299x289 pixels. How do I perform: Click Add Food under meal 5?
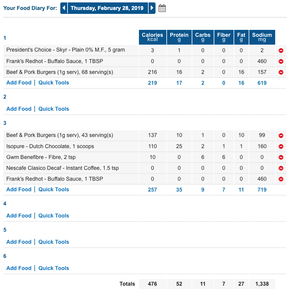[19, 242]
